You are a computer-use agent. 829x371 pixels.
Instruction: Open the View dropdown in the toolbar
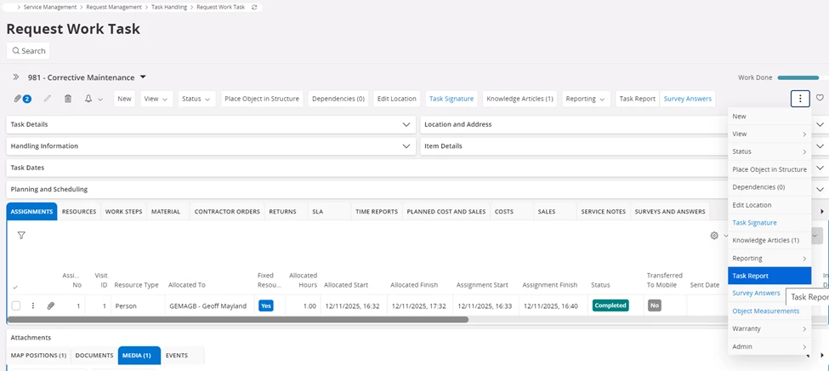[x=156, y=99]
